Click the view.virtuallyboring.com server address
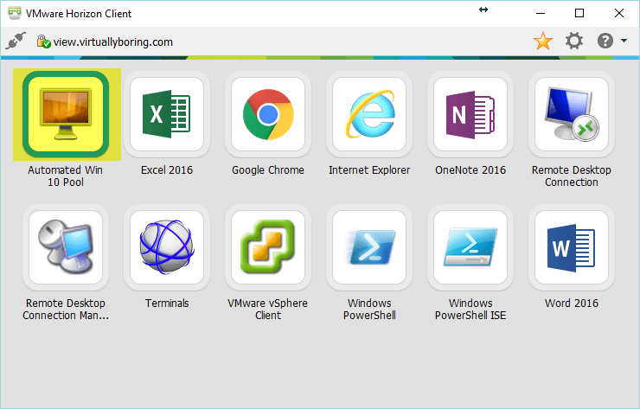Image resolution: width=640 pixels, height=409 pixels. click(x=113, y=42)
